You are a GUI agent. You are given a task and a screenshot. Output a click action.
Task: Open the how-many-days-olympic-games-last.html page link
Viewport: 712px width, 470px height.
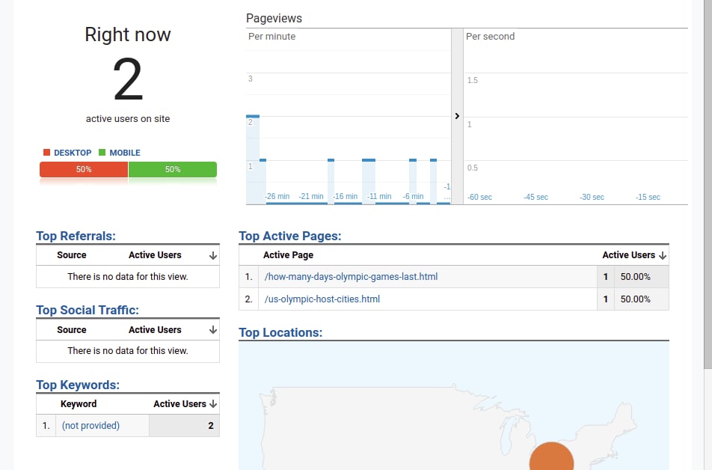[x=351, y=276]
